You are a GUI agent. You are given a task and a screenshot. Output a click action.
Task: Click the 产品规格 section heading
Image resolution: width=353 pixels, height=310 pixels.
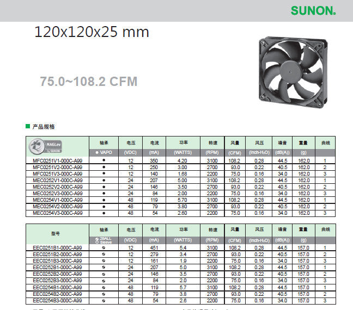pyautogui.click(x=44, y=127)
